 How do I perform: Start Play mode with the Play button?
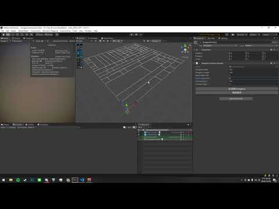132,35
